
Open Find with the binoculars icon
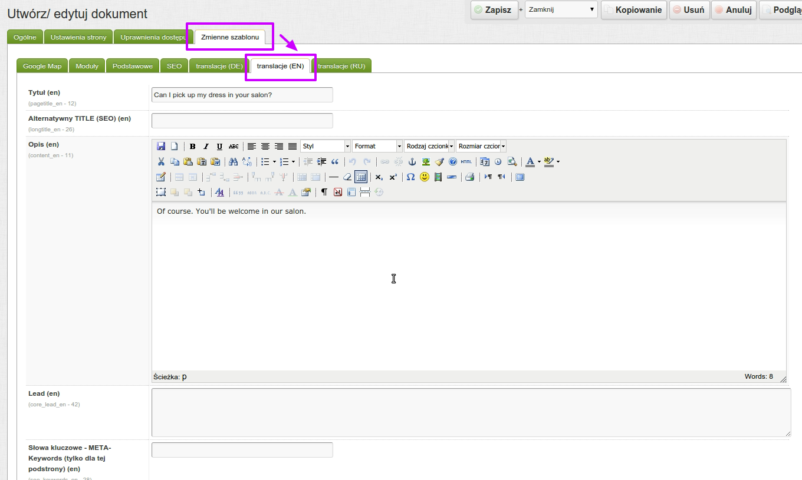[x=233, y=161]
